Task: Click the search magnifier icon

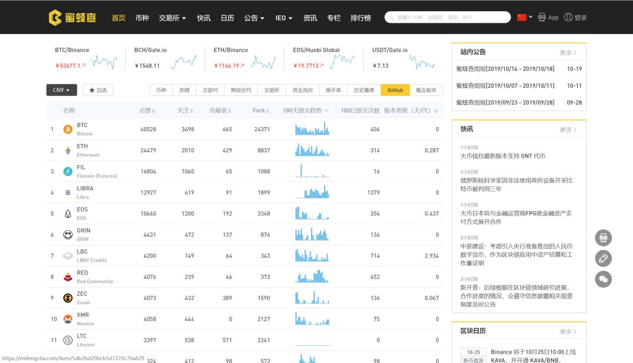Action: tap(391, 18)
